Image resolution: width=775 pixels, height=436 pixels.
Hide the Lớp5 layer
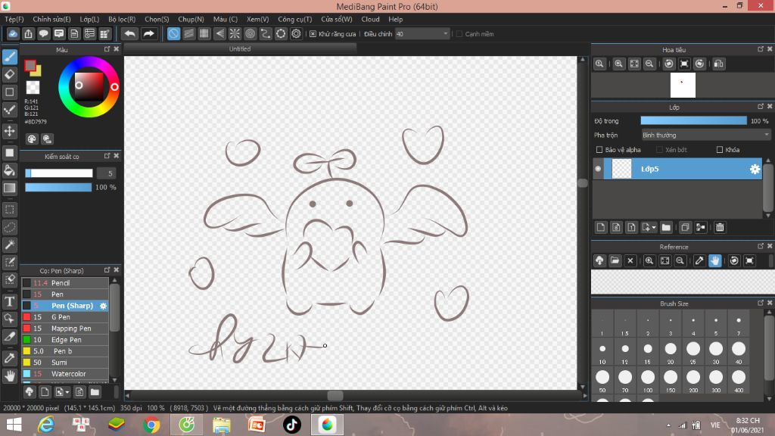pyautogui.click(x=598, y=169)
